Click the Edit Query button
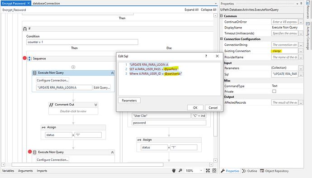Screen dimensions: 312x178 [x=102, y=87]
